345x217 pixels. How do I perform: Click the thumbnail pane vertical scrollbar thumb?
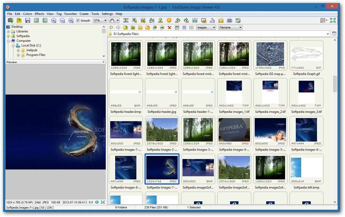[335, 84]
